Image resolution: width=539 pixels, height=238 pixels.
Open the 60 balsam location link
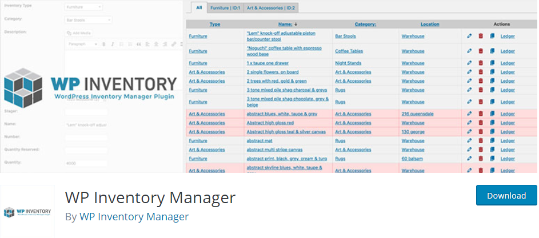[x=412, y=159]
